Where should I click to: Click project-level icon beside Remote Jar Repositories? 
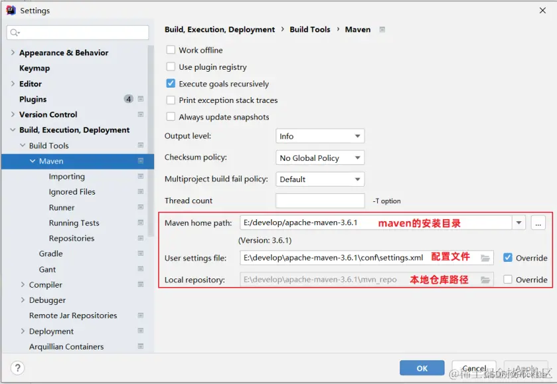[141, 316]
